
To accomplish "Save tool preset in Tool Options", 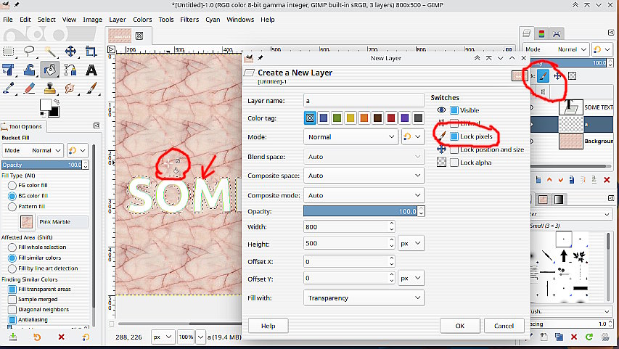I will (13, 337).
